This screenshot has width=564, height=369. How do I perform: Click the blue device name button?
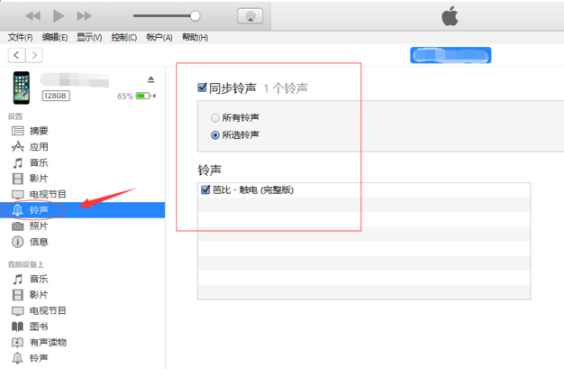point(450,56)
